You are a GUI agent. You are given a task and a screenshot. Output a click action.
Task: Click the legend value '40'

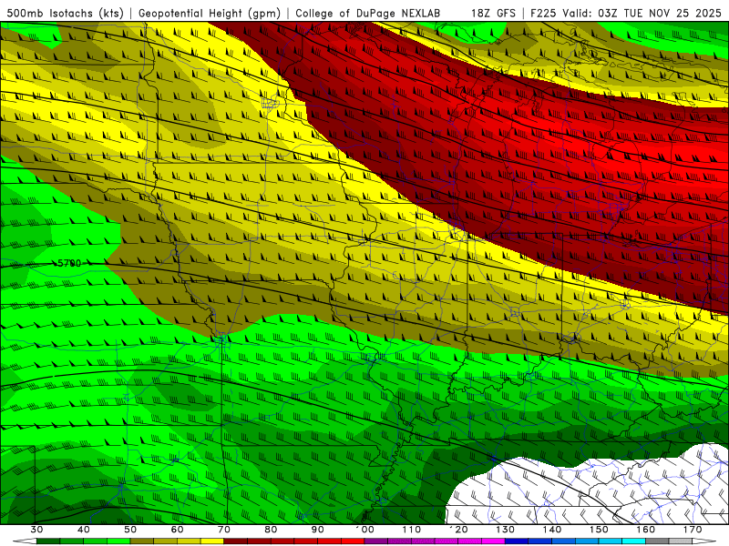84,530
